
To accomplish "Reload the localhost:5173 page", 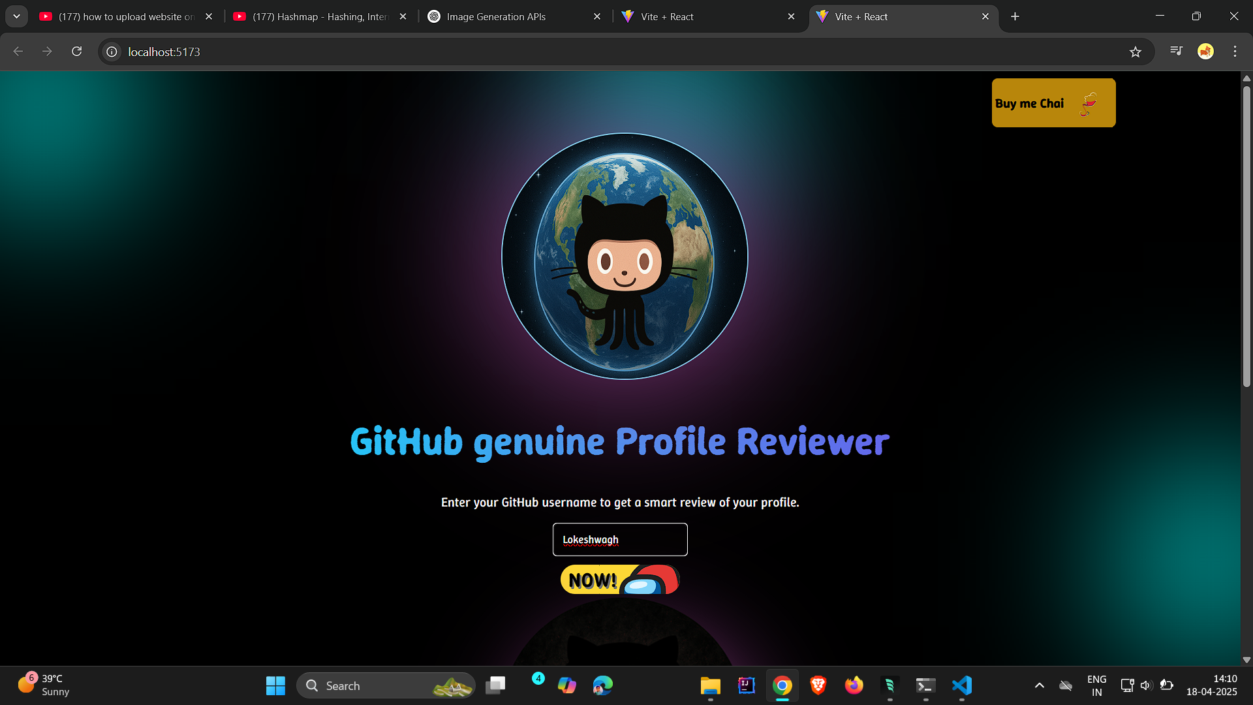I will (76, 51).
